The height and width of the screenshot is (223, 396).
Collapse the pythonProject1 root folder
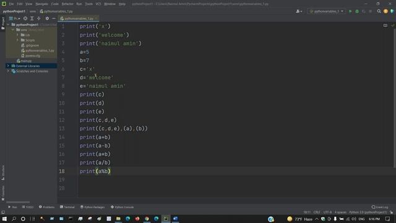[x=8, y=25]
